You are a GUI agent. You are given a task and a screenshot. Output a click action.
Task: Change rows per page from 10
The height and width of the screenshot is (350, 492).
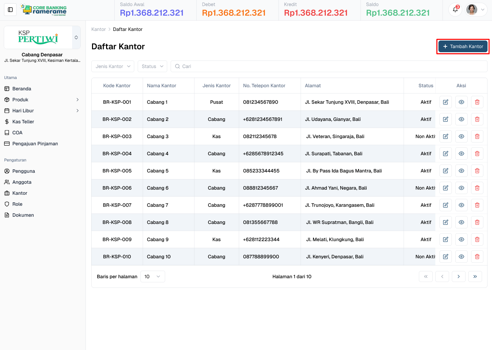[x=152, y=276]
